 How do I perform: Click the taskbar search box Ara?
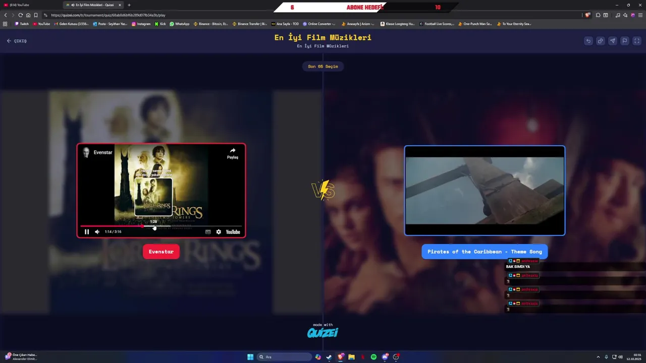[x=284, y=357]
